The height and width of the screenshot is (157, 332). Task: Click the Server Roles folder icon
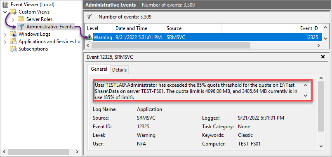(x=21, y=19)
